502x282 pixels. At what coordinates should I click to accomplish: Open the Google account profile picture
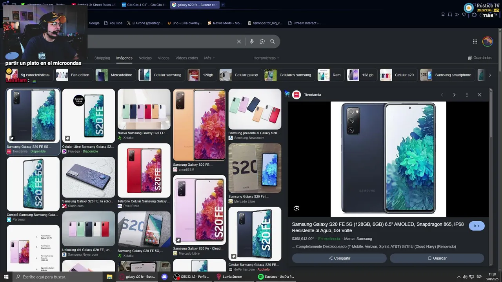pos(487,42)
